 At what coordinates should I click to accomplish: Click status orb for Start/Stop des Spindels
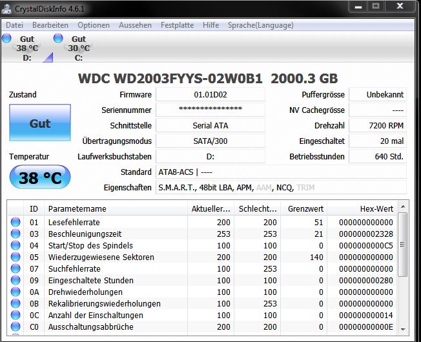click(15, 245)
